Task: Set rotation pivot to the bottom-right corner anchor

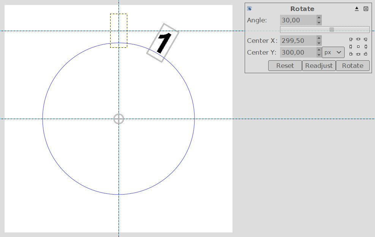Action: [365, 54]
